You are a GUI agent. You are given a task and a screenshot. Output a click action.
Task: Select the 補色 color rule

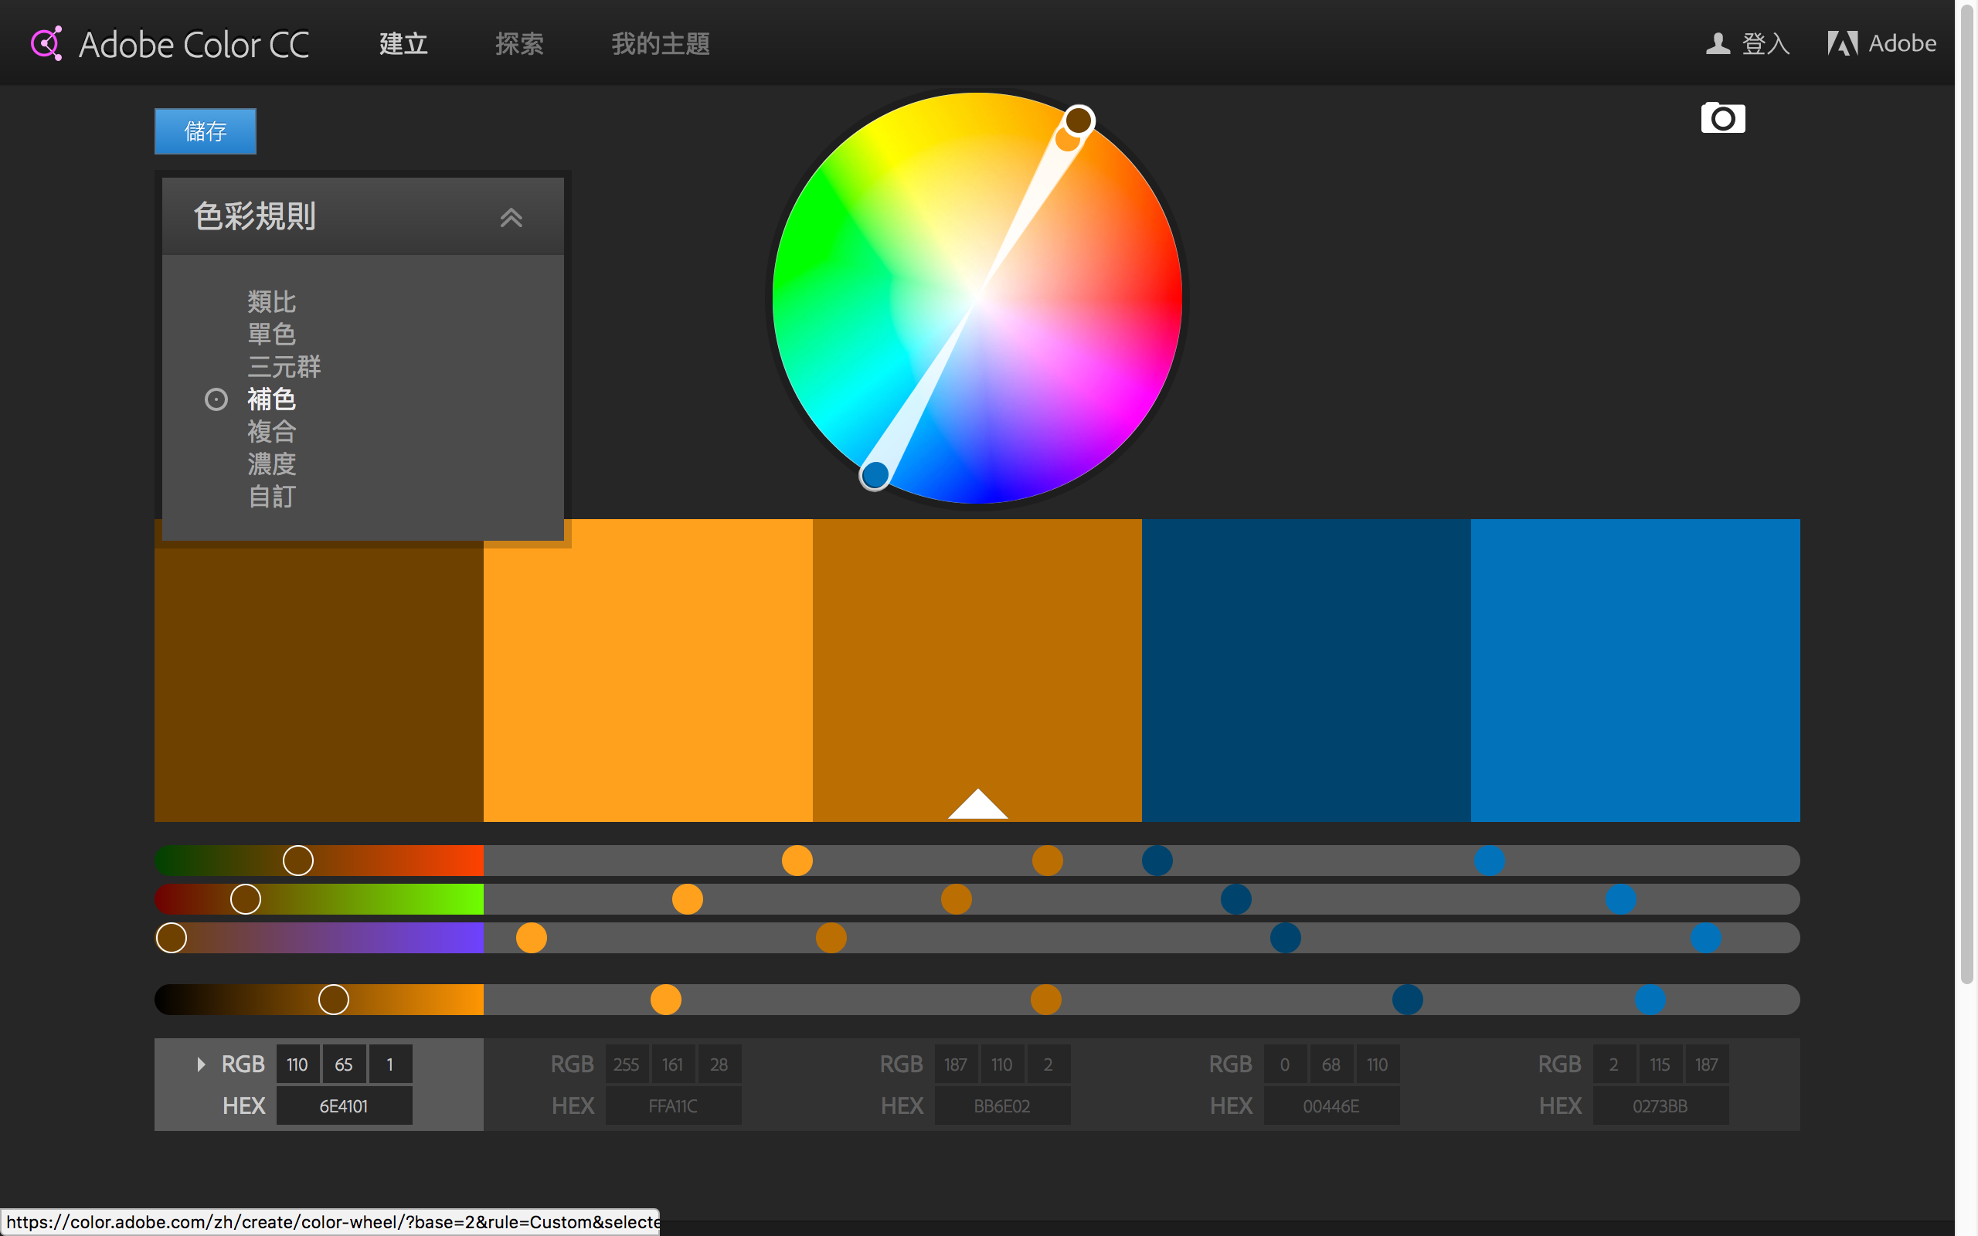[x=271, y=399]
